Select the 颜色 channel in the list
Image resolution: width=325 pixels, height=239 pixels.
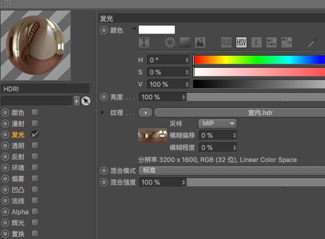18,113
